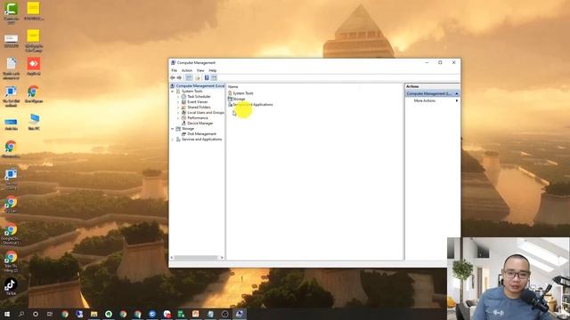The image size is (570, 320).
Task: Minimize the Computer Management window
Action: point(427,62)
